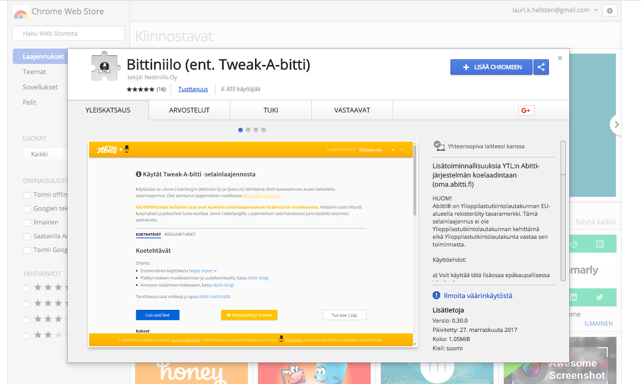Toggle the Toimii Google Drivessa checkbox
Screen dimensions: 641x384
27,250
